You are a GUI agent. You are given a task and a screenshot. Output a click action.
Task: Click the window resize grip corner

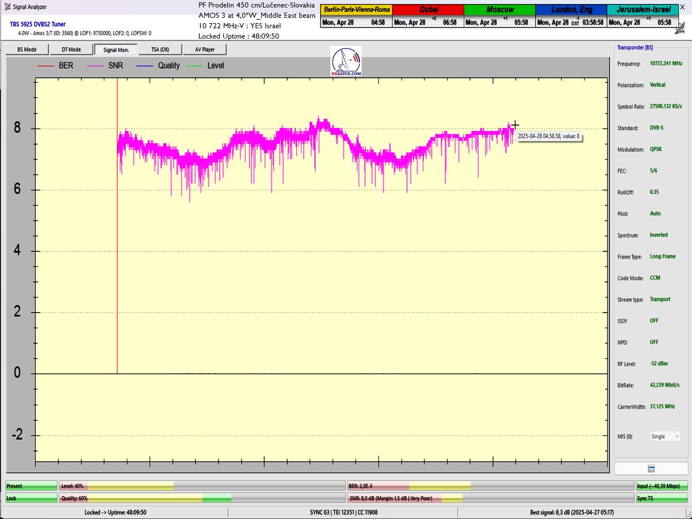(x=688, y=515)
